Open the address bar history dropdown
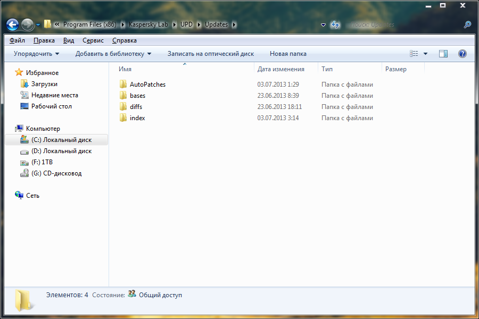Viewport: 479px width, 319px height. (323, 25)
